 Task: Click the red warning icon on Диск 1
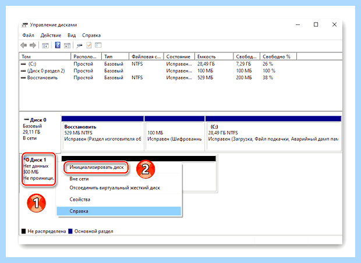click(x=27, y=159)
